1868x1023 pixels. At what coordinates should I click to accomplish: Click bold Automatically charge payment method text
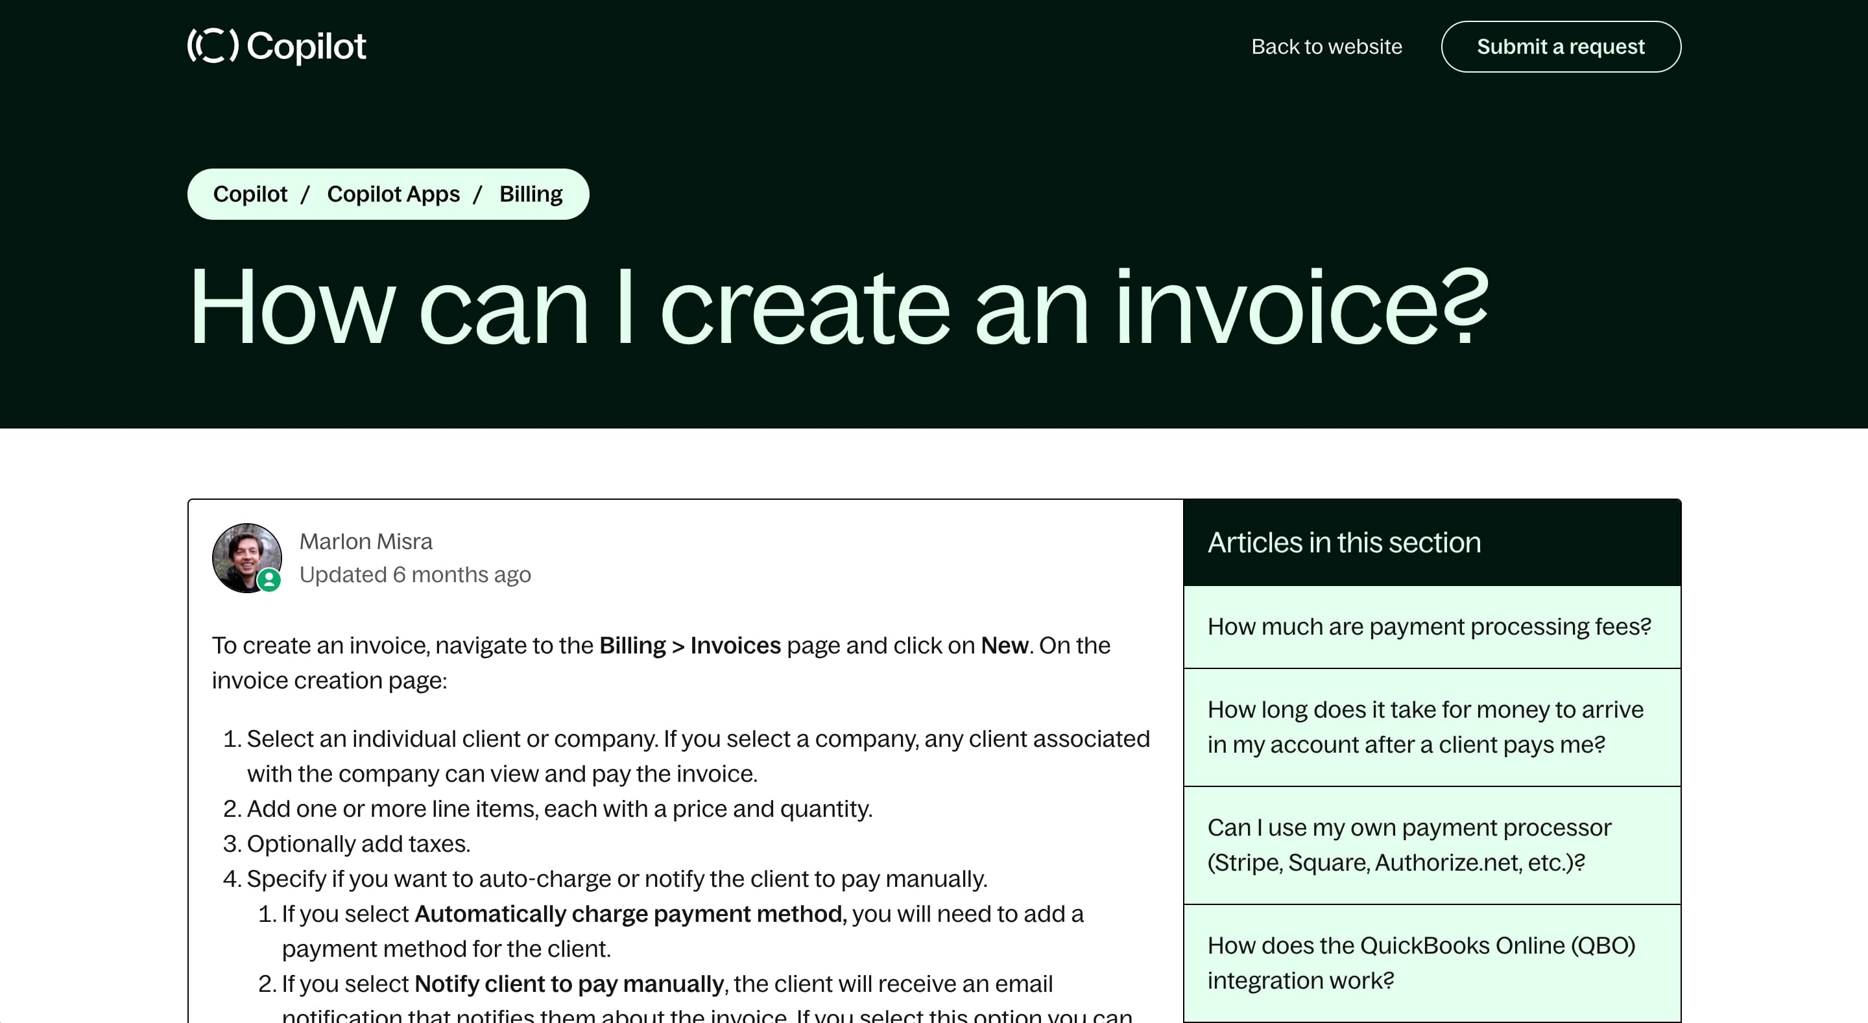point(629,913)
